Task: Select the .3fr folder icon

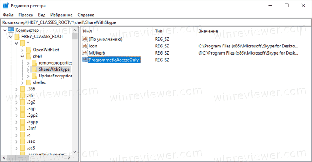Action: point(23,95)
